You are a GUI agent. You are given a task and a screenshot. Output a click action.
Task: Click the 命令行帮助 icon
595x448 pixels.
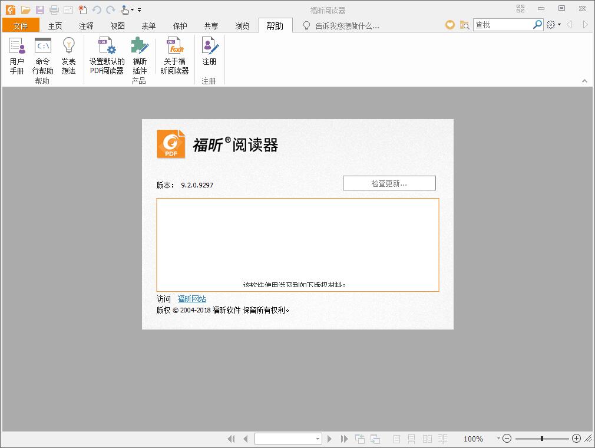pos(42,56)
